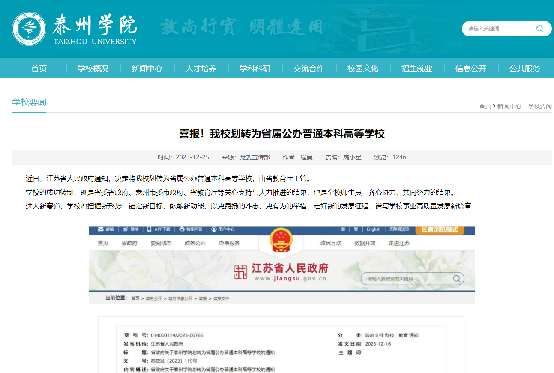Click the author name 程曼
The width and height of the screenshot is (554, 373).
[306, 157]
